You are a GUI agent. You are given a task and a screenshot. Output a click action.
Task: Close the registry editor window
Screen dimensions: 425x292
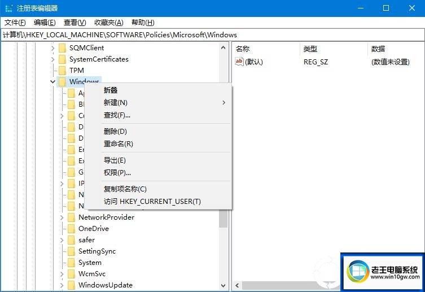pos(412,8)
